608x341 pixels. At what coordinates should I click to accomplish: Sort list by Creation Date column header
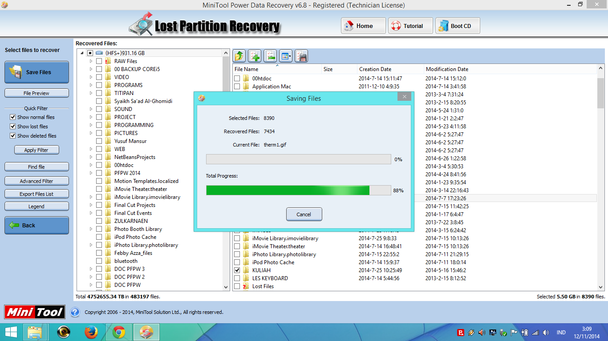(x=390, y=69)
